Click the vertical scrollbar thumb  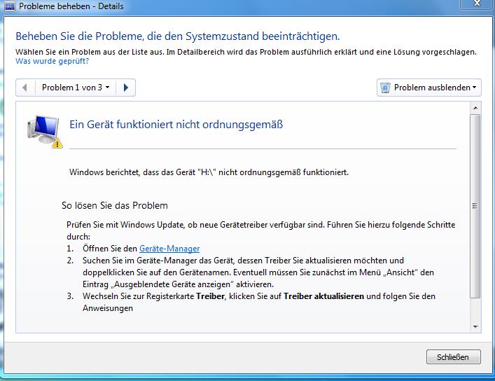475,206
